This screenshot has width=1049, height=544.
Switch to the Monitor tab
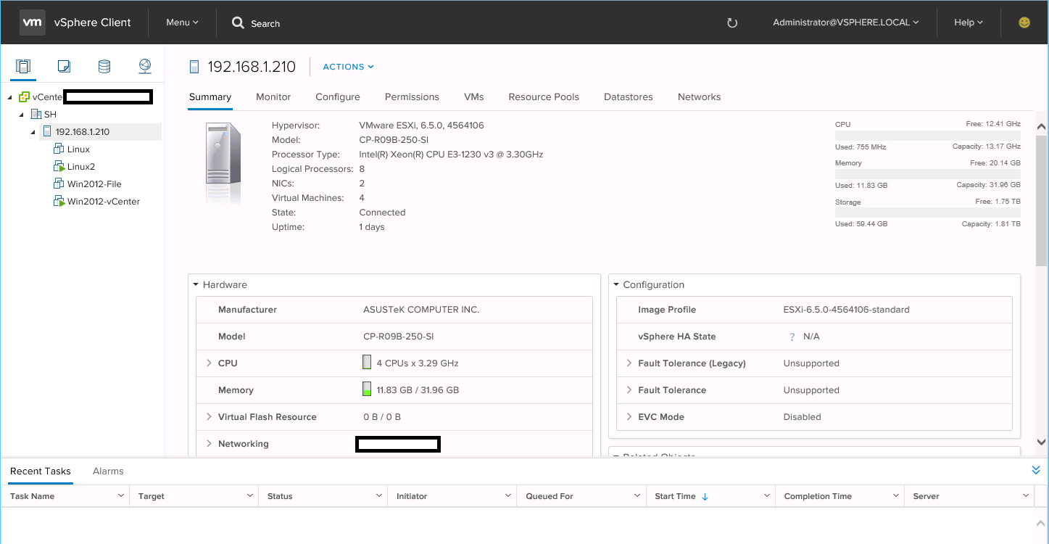coord(273,96)
